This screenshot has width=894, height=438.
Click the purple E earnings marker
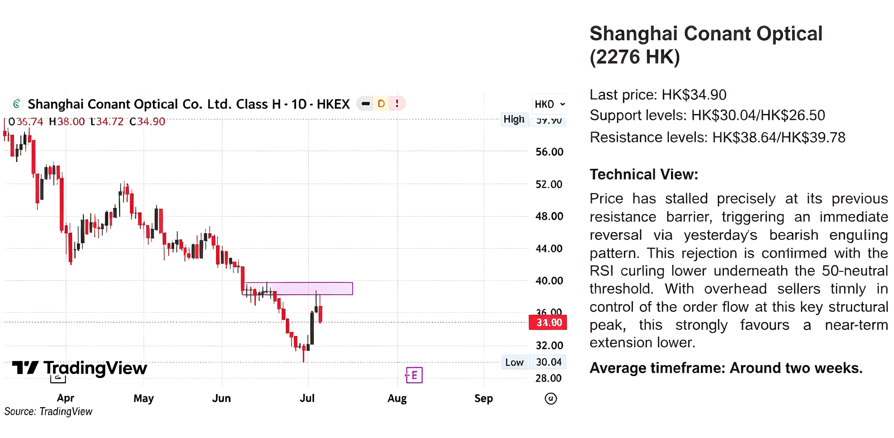(414, 375)
